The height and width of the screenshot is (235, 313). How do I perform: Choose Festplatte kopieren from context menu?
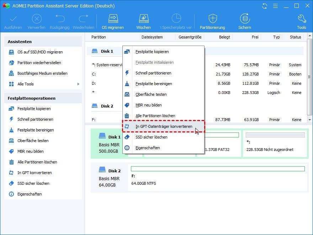point(163,52)
